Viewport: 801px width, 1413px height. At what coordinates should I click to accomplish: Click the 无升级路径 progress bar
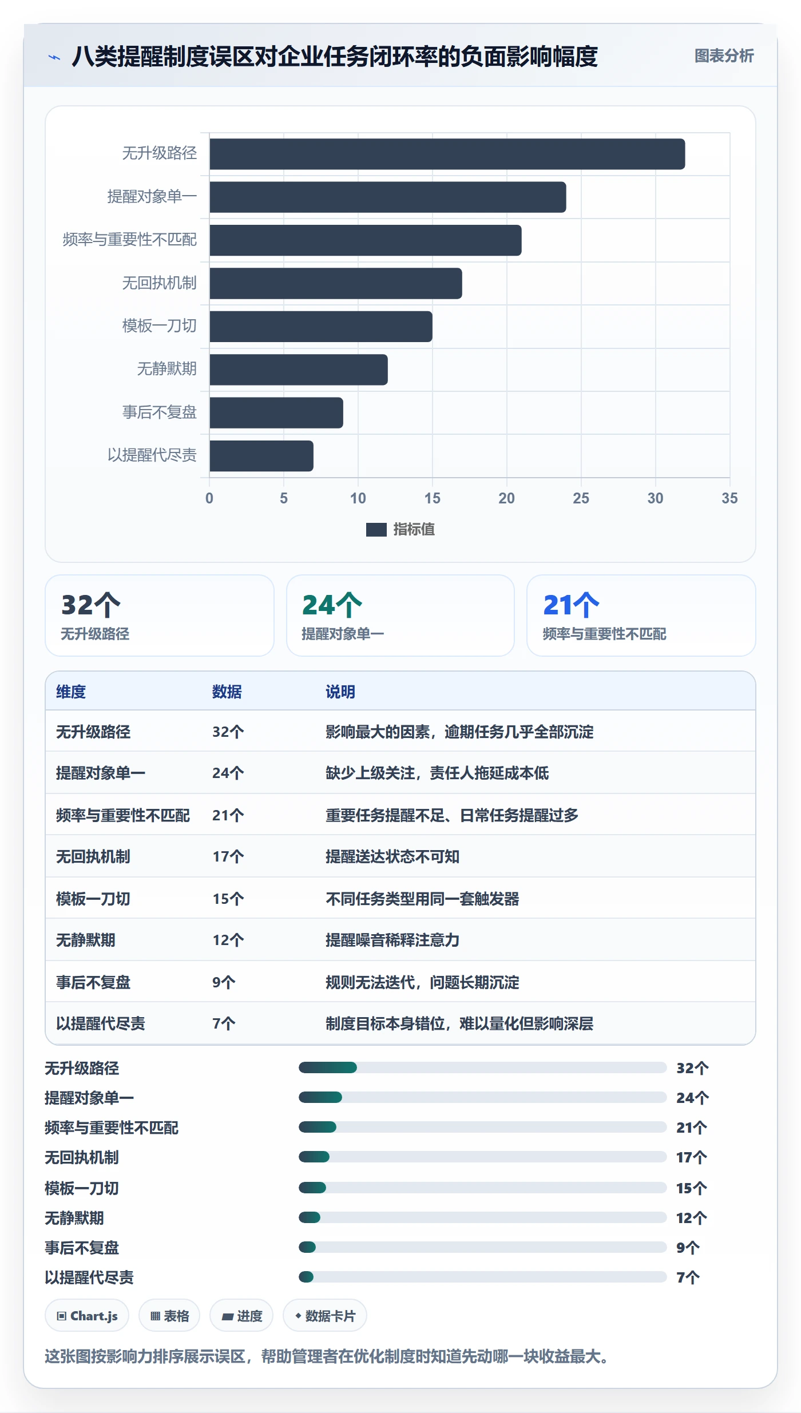(x=482, y=1067)
